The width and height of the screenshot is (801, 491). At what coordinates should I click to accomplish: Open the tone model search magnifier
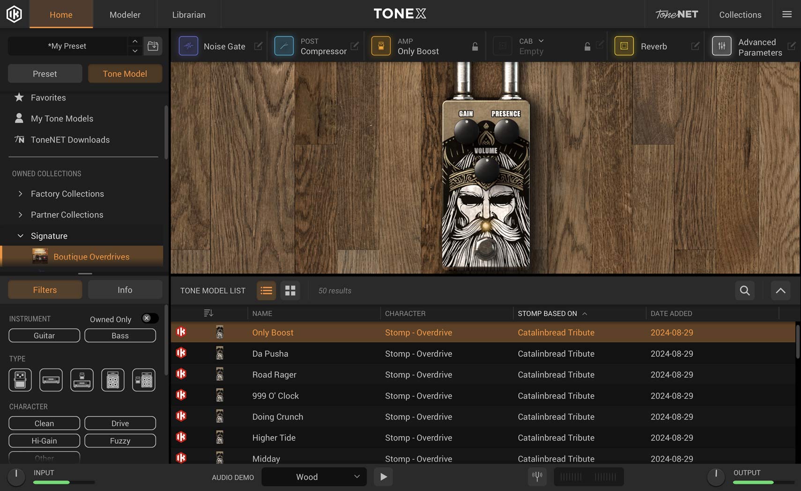744,290
